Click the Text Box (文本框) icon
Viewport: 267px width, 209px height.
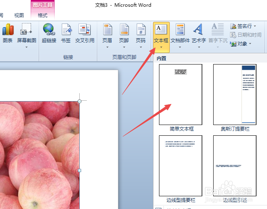click(x=161, y=29)
